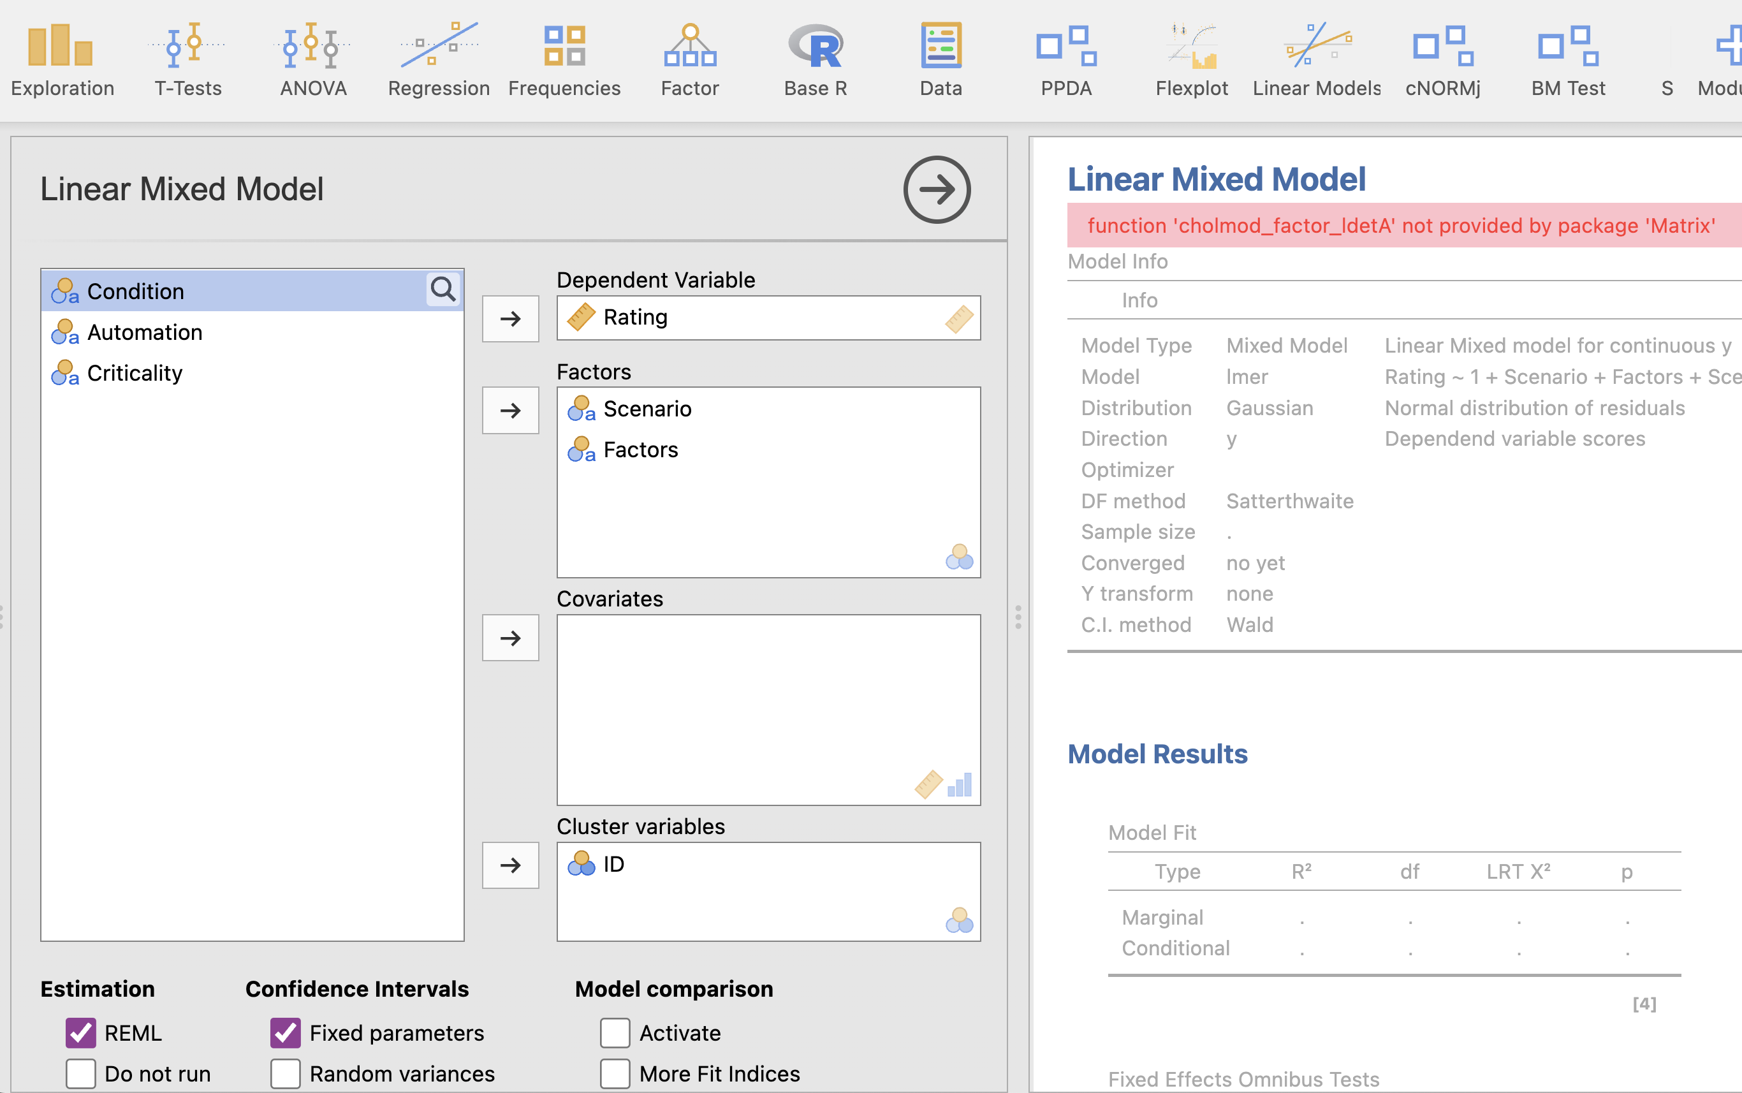Click the [4] footnote reference

point(1644,1003)
